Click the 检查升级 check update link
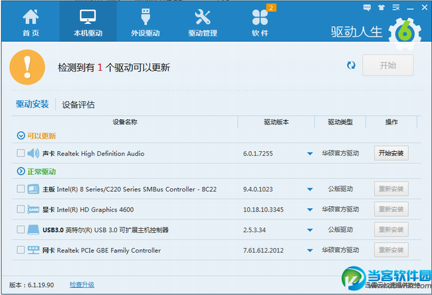 coord(82,284)
